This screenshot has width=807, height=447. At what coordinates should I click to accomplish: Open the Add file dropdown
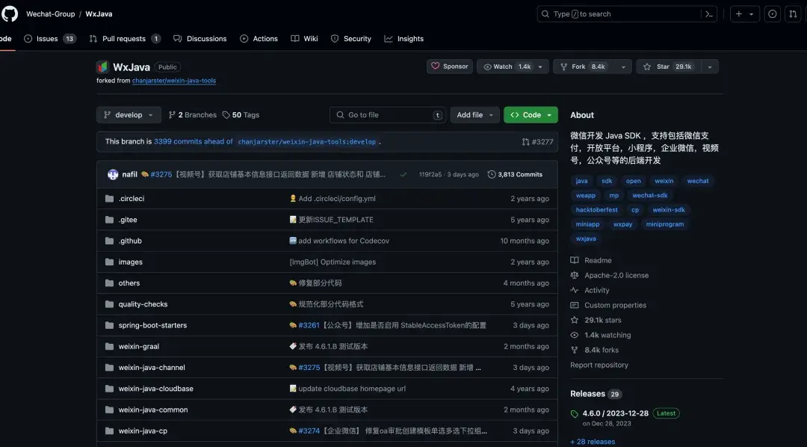[474, 114]
